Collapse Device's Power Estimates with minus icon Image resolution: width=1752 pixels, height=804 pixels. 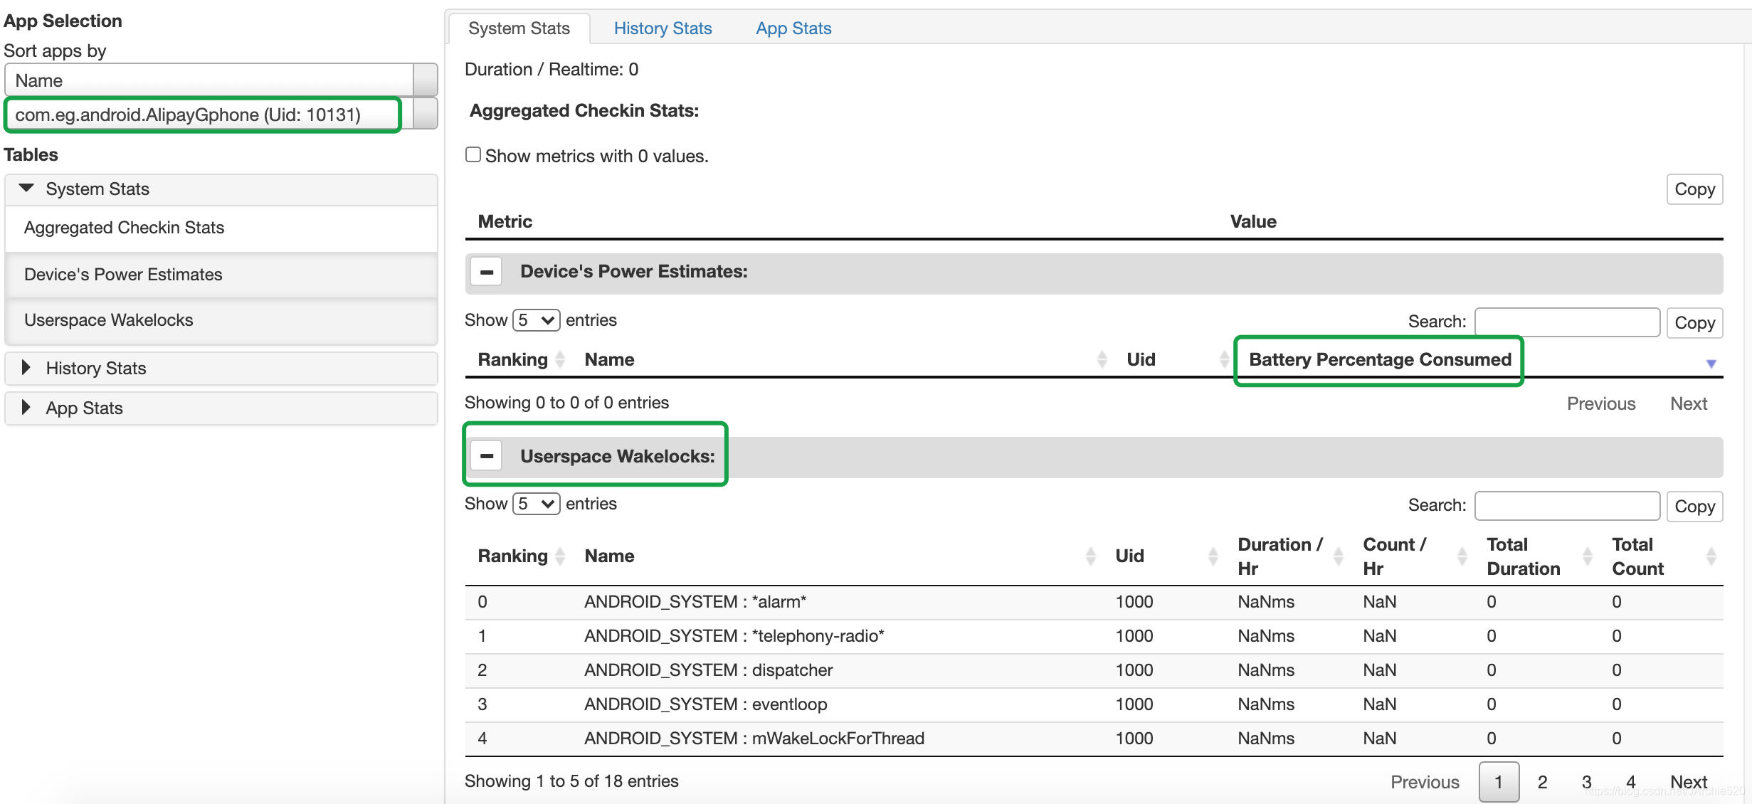(x=487, y=272)
